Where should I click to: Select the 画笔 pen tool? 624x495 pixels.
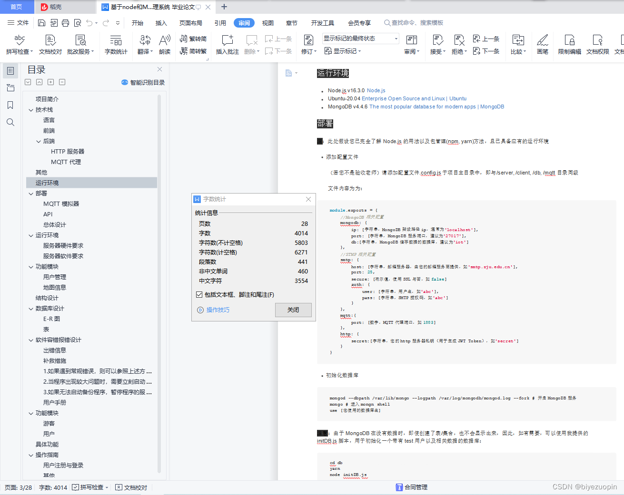click(543, 45)
